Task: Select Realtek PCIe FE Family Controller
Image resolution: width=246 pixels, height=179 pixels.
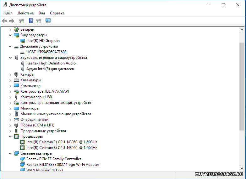Action: click(x=54, y=159)
